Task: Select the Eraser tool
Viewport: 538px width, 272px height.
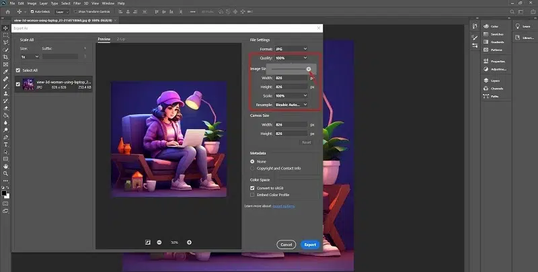Action: click(5, 108)
